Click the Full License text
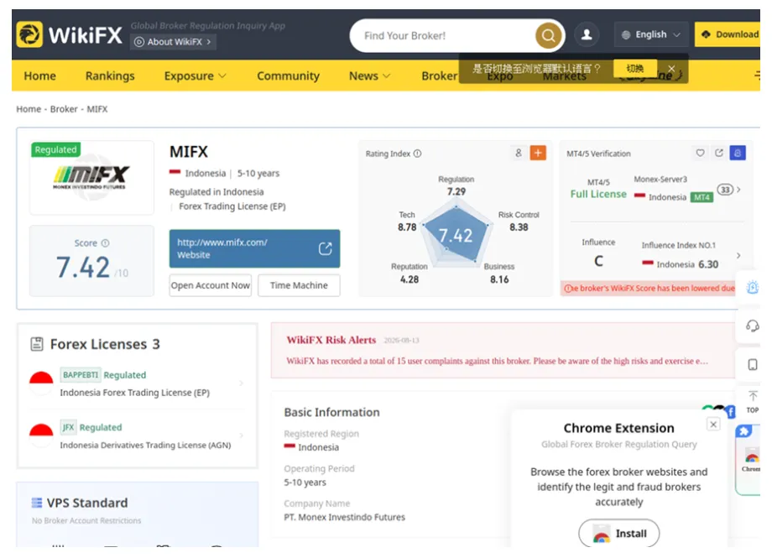Image resolution: width=772 pixels, height=558 pixels. 598,194
